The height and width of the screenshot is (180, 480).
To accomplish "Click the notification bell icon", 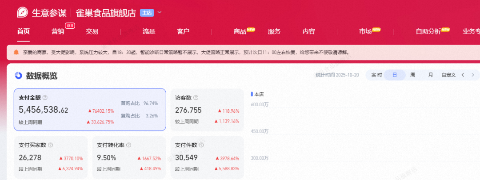I will (16, 52).
